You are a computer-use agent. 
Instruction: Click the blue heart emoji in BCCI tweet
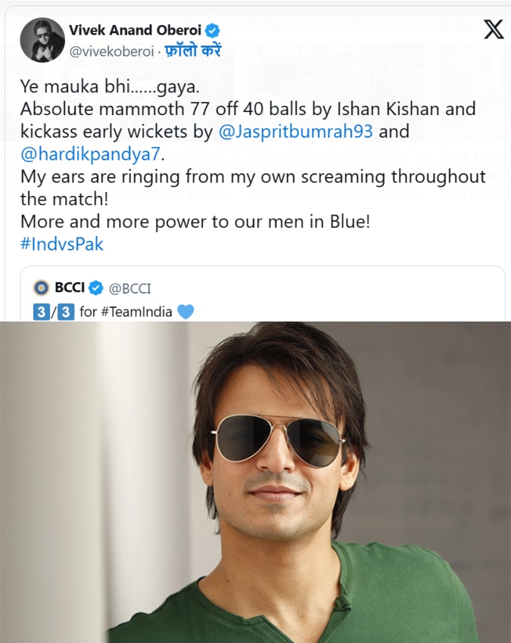185,312
